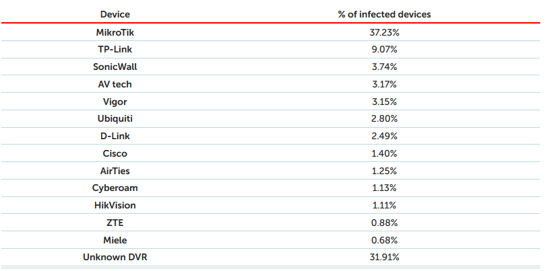
Task: Select the Vigor device cell
Action: point(115,102)
